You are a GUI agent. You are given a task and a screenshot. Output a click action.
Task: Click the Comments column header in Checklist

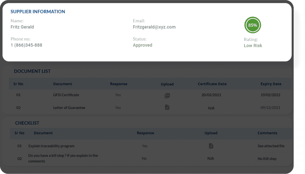pos(267,133)
